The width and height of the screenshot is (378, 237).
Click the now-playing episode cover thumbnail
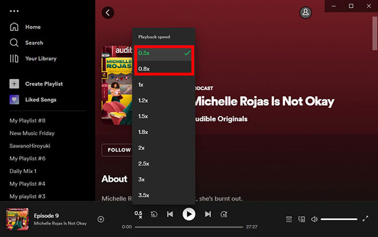click(17, 219)
